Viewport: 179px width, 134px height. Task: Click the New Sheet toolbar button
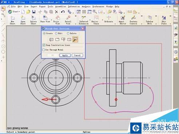coord(12,20)
